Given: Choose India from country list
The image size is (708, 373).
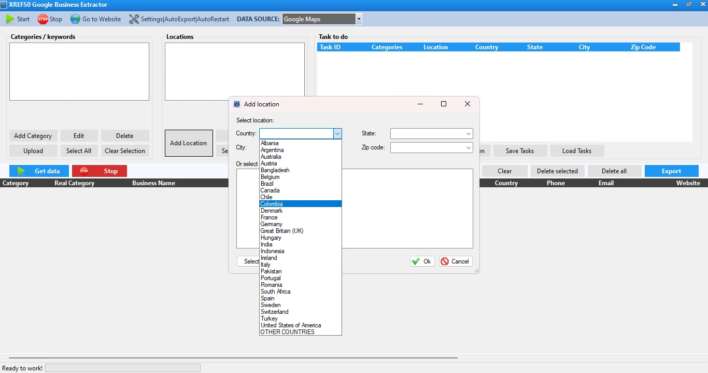Looking at the screenshot, I should [x=300, y=244].
